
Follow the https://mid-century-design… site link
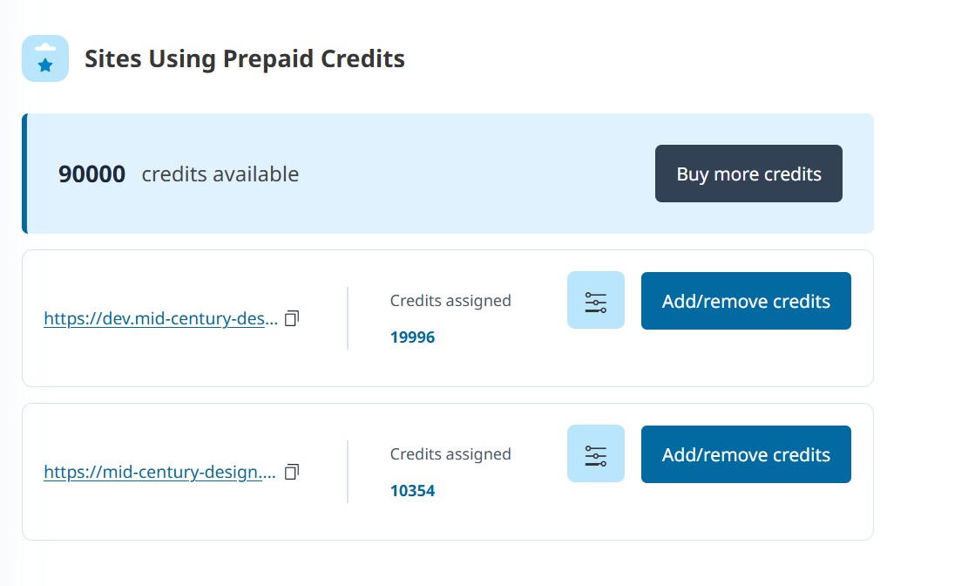pos(159,473)
